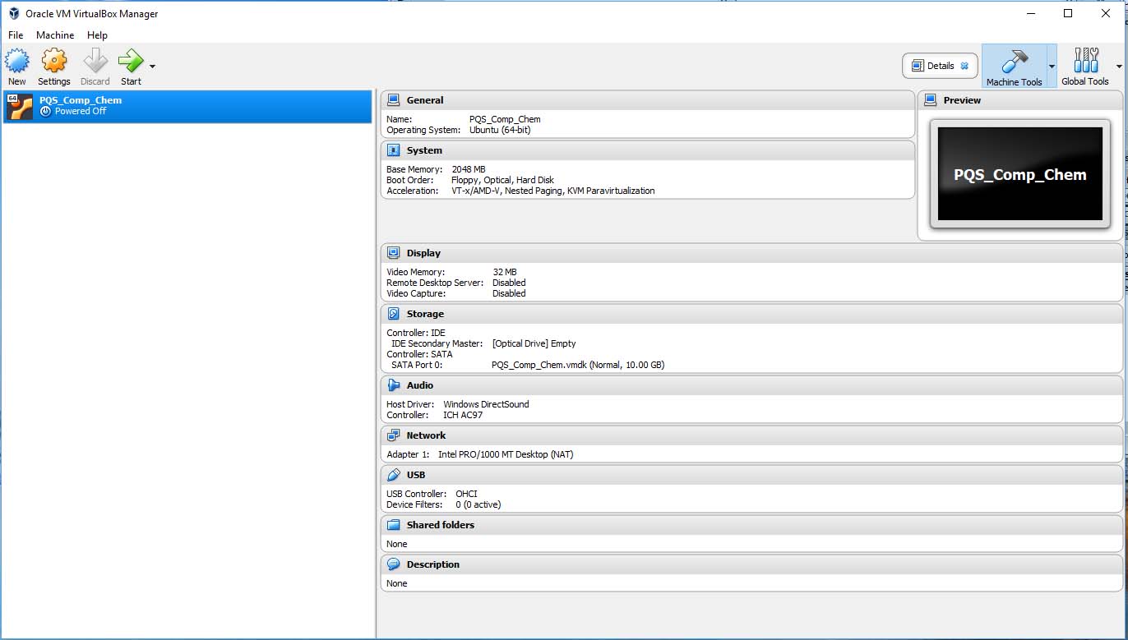Viewport: 1128px width, 640px height.
Task: Click the Ubuntu 64-bit OS icon of PQS_Comp_Chem
Action: 20,107
